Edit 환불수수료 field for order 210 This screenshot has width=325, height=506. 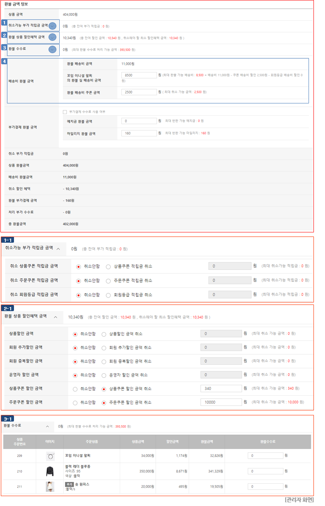(265, 471)
